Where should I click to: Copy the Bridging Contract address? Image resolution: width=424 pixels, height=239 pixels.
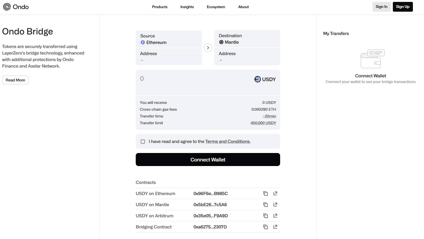[x=266, y=227]
